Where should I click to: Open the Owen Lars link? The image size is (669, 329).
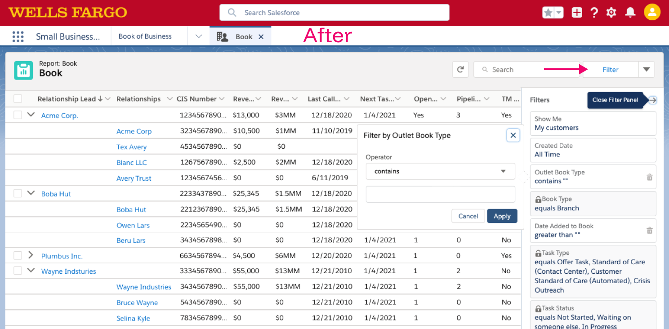tap(133, 225)
